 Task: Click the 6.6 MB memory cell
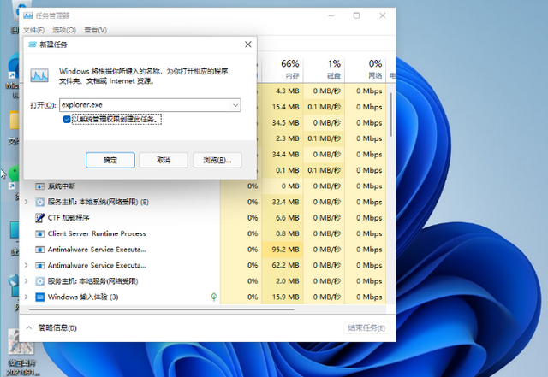[x=283, y=218]
